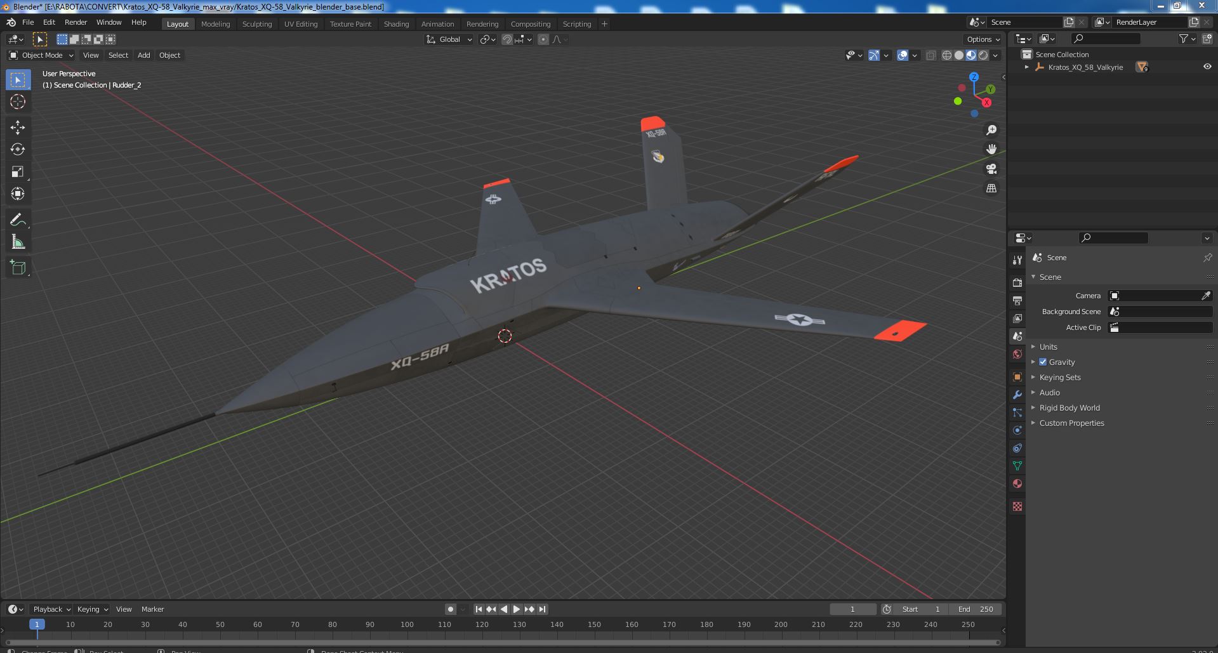Open the Tool properties tab
The width and height of the screenshot is (1218, 653).
(x=1017, y=260)
